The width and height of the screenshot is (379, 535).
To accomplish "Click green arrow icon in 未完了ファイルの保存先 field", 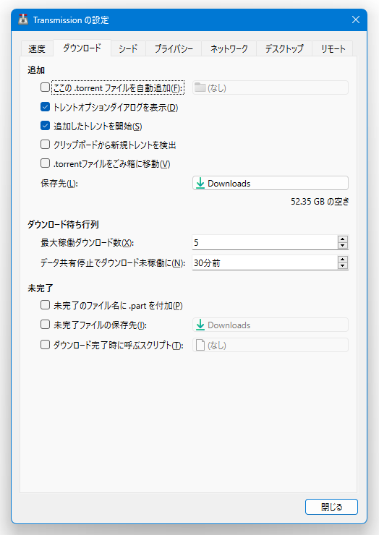I will 200,325.
